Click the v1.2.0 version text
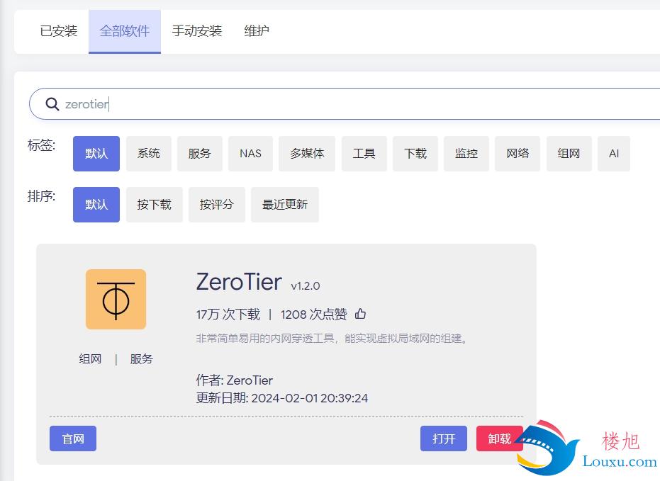The width and height of the screenshot is (660, 481). click(x=306, y=286)
